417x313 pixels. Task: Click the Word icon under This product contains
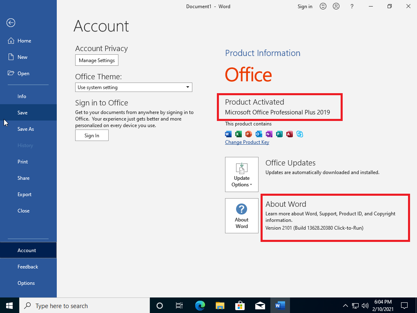(228, 134)
